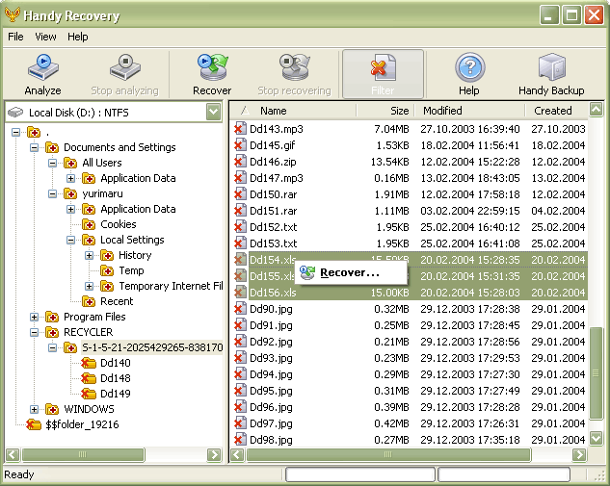Screen dimensions: 610x486
Task: Click file list horizontal scrollbar right arrow
Action: [579, 454]
